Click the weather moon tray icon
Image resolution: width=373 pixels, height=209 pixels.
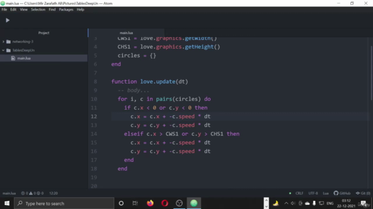point(276,203)
